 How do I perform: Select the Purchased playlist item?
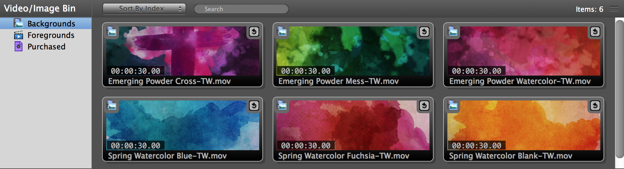(x=46, y=47)
